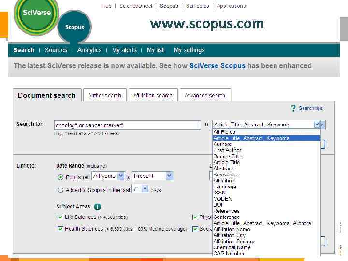The image size is (348, 261).
Task: Open the Present end year dropdown
Action: pos(169,176)
